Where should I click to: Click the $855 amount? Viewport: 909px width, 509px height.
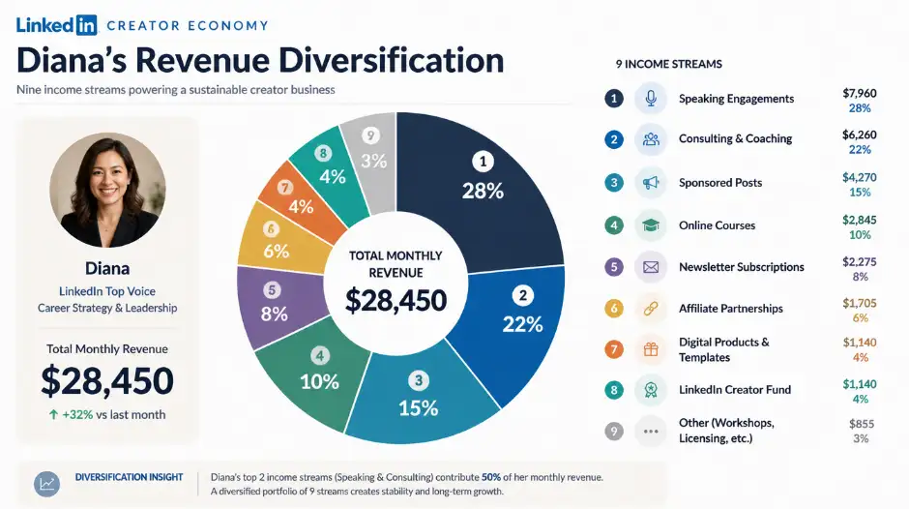pyautogui.click(x=862, y=424)
